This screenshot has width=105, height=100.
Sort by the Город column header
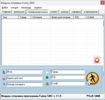pyautogui.click(x=25, y=17)
